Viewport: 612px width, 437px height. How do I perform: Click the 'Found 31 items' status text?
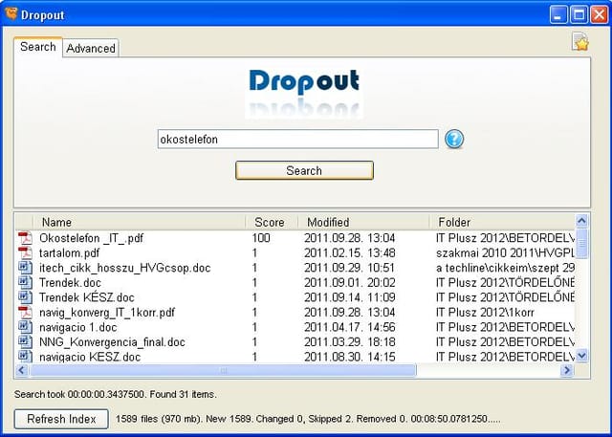pyautogui.click(x=183, y=394)
